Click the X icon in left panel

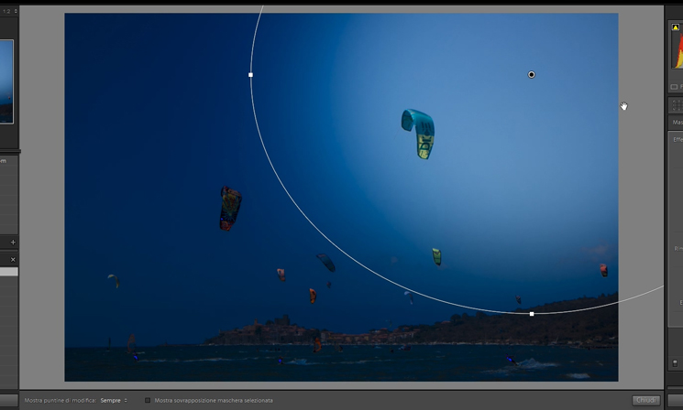[x=13, y=260]
